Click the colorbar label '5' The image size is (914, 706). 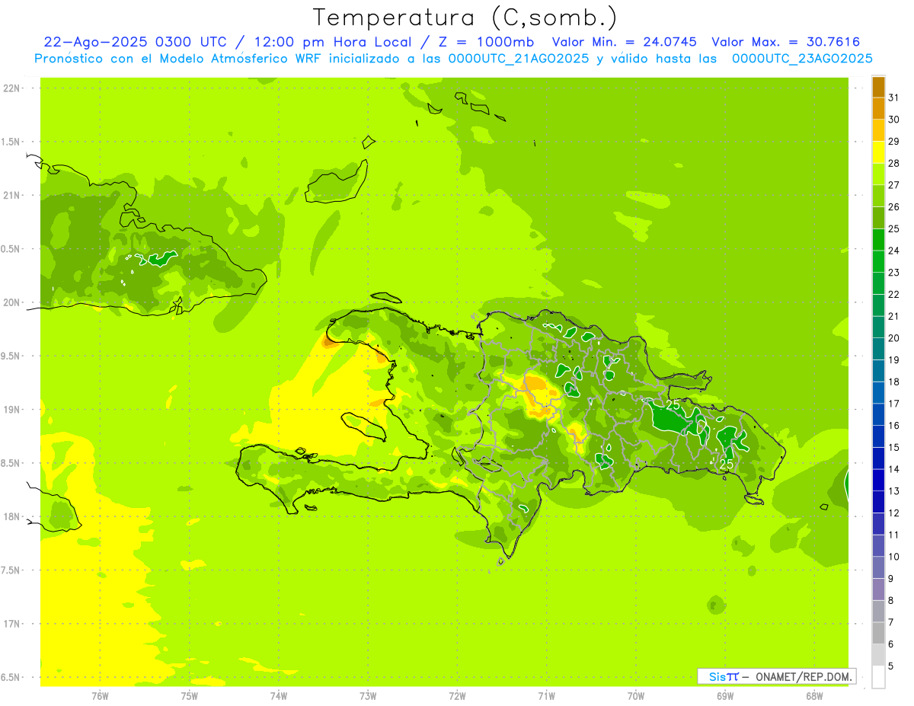pyautogui.click(x=891, y=666)
